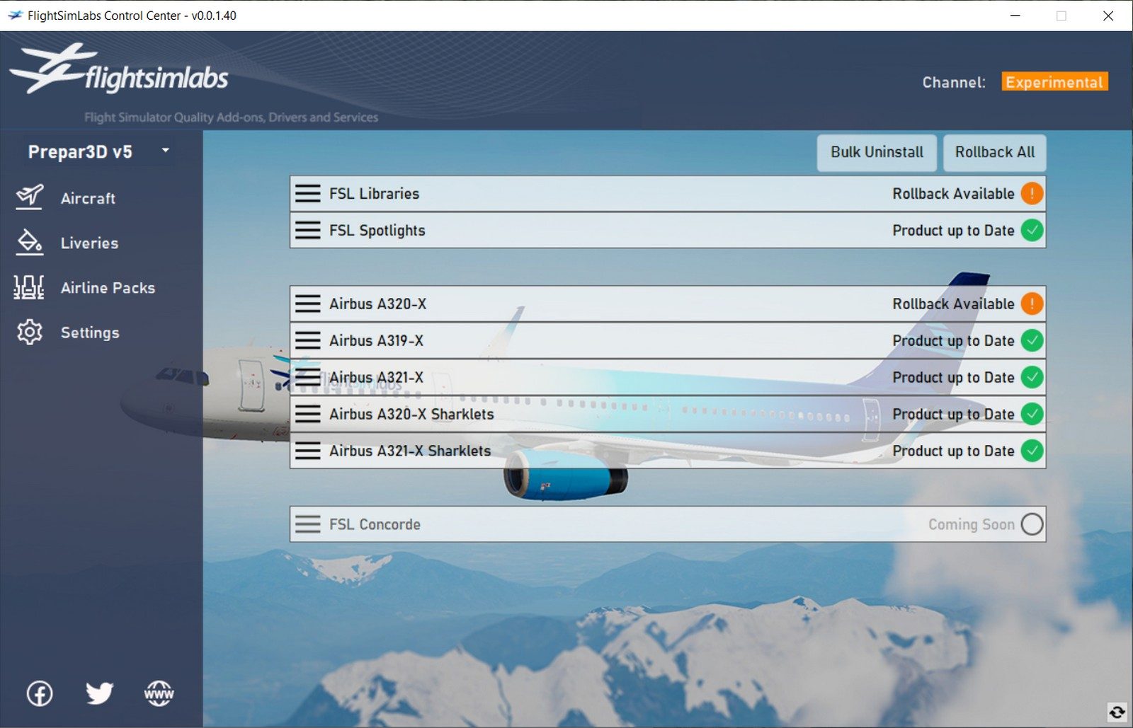The width and height of the screenshot is (1133, 728).
Task: Select the Aircraft section icon
Action: (x=29, y=198)
